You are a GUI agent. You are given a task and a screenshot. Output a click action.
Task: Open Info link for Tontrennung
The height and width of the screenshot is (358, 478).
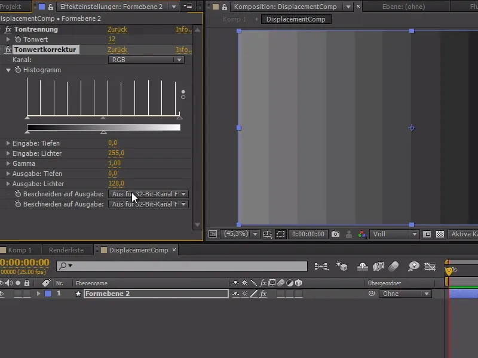point(183,29)
